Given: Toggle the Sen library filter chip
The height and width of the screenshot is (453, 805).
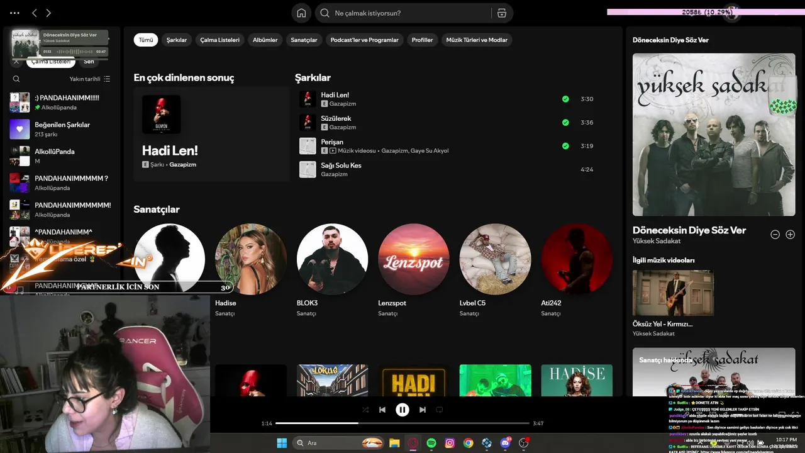Looking at the screenshot, I should tap(89, 62).
